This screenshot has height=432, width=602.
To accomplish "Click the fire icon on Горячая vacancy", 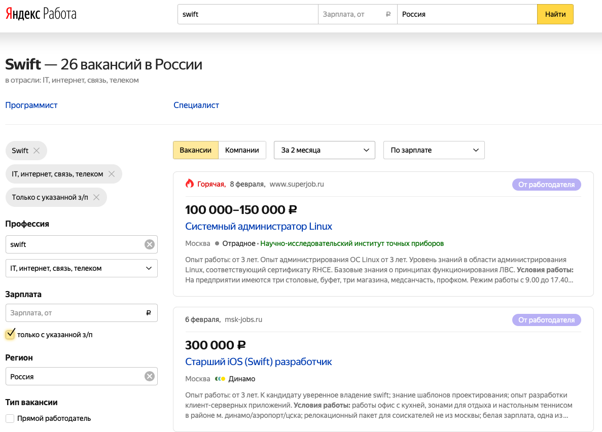I will tap(190, 184).
